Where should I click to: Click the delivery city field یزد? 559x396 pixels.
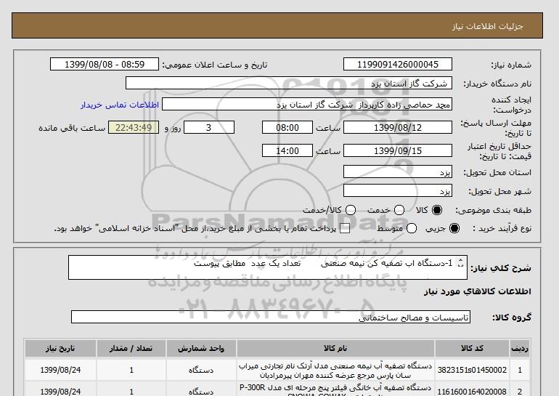coord(398,190)
